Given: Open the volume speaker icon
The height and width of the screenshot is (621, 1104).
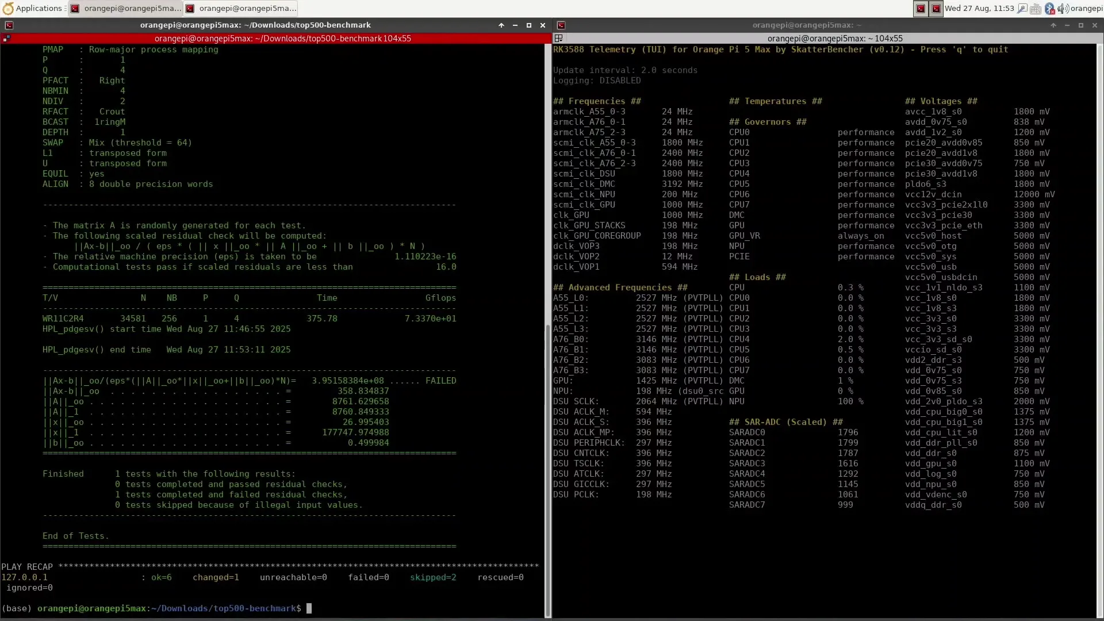Looking at the screenshot, I should (x=1063, y=8).
